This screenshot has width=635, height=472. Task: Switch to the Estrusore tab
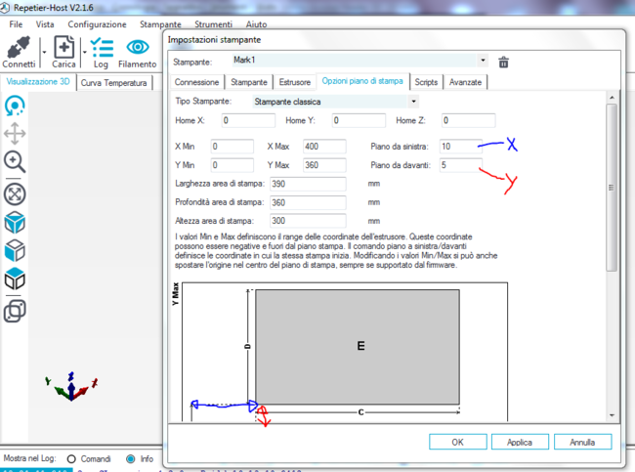click(x=295, y=83)
